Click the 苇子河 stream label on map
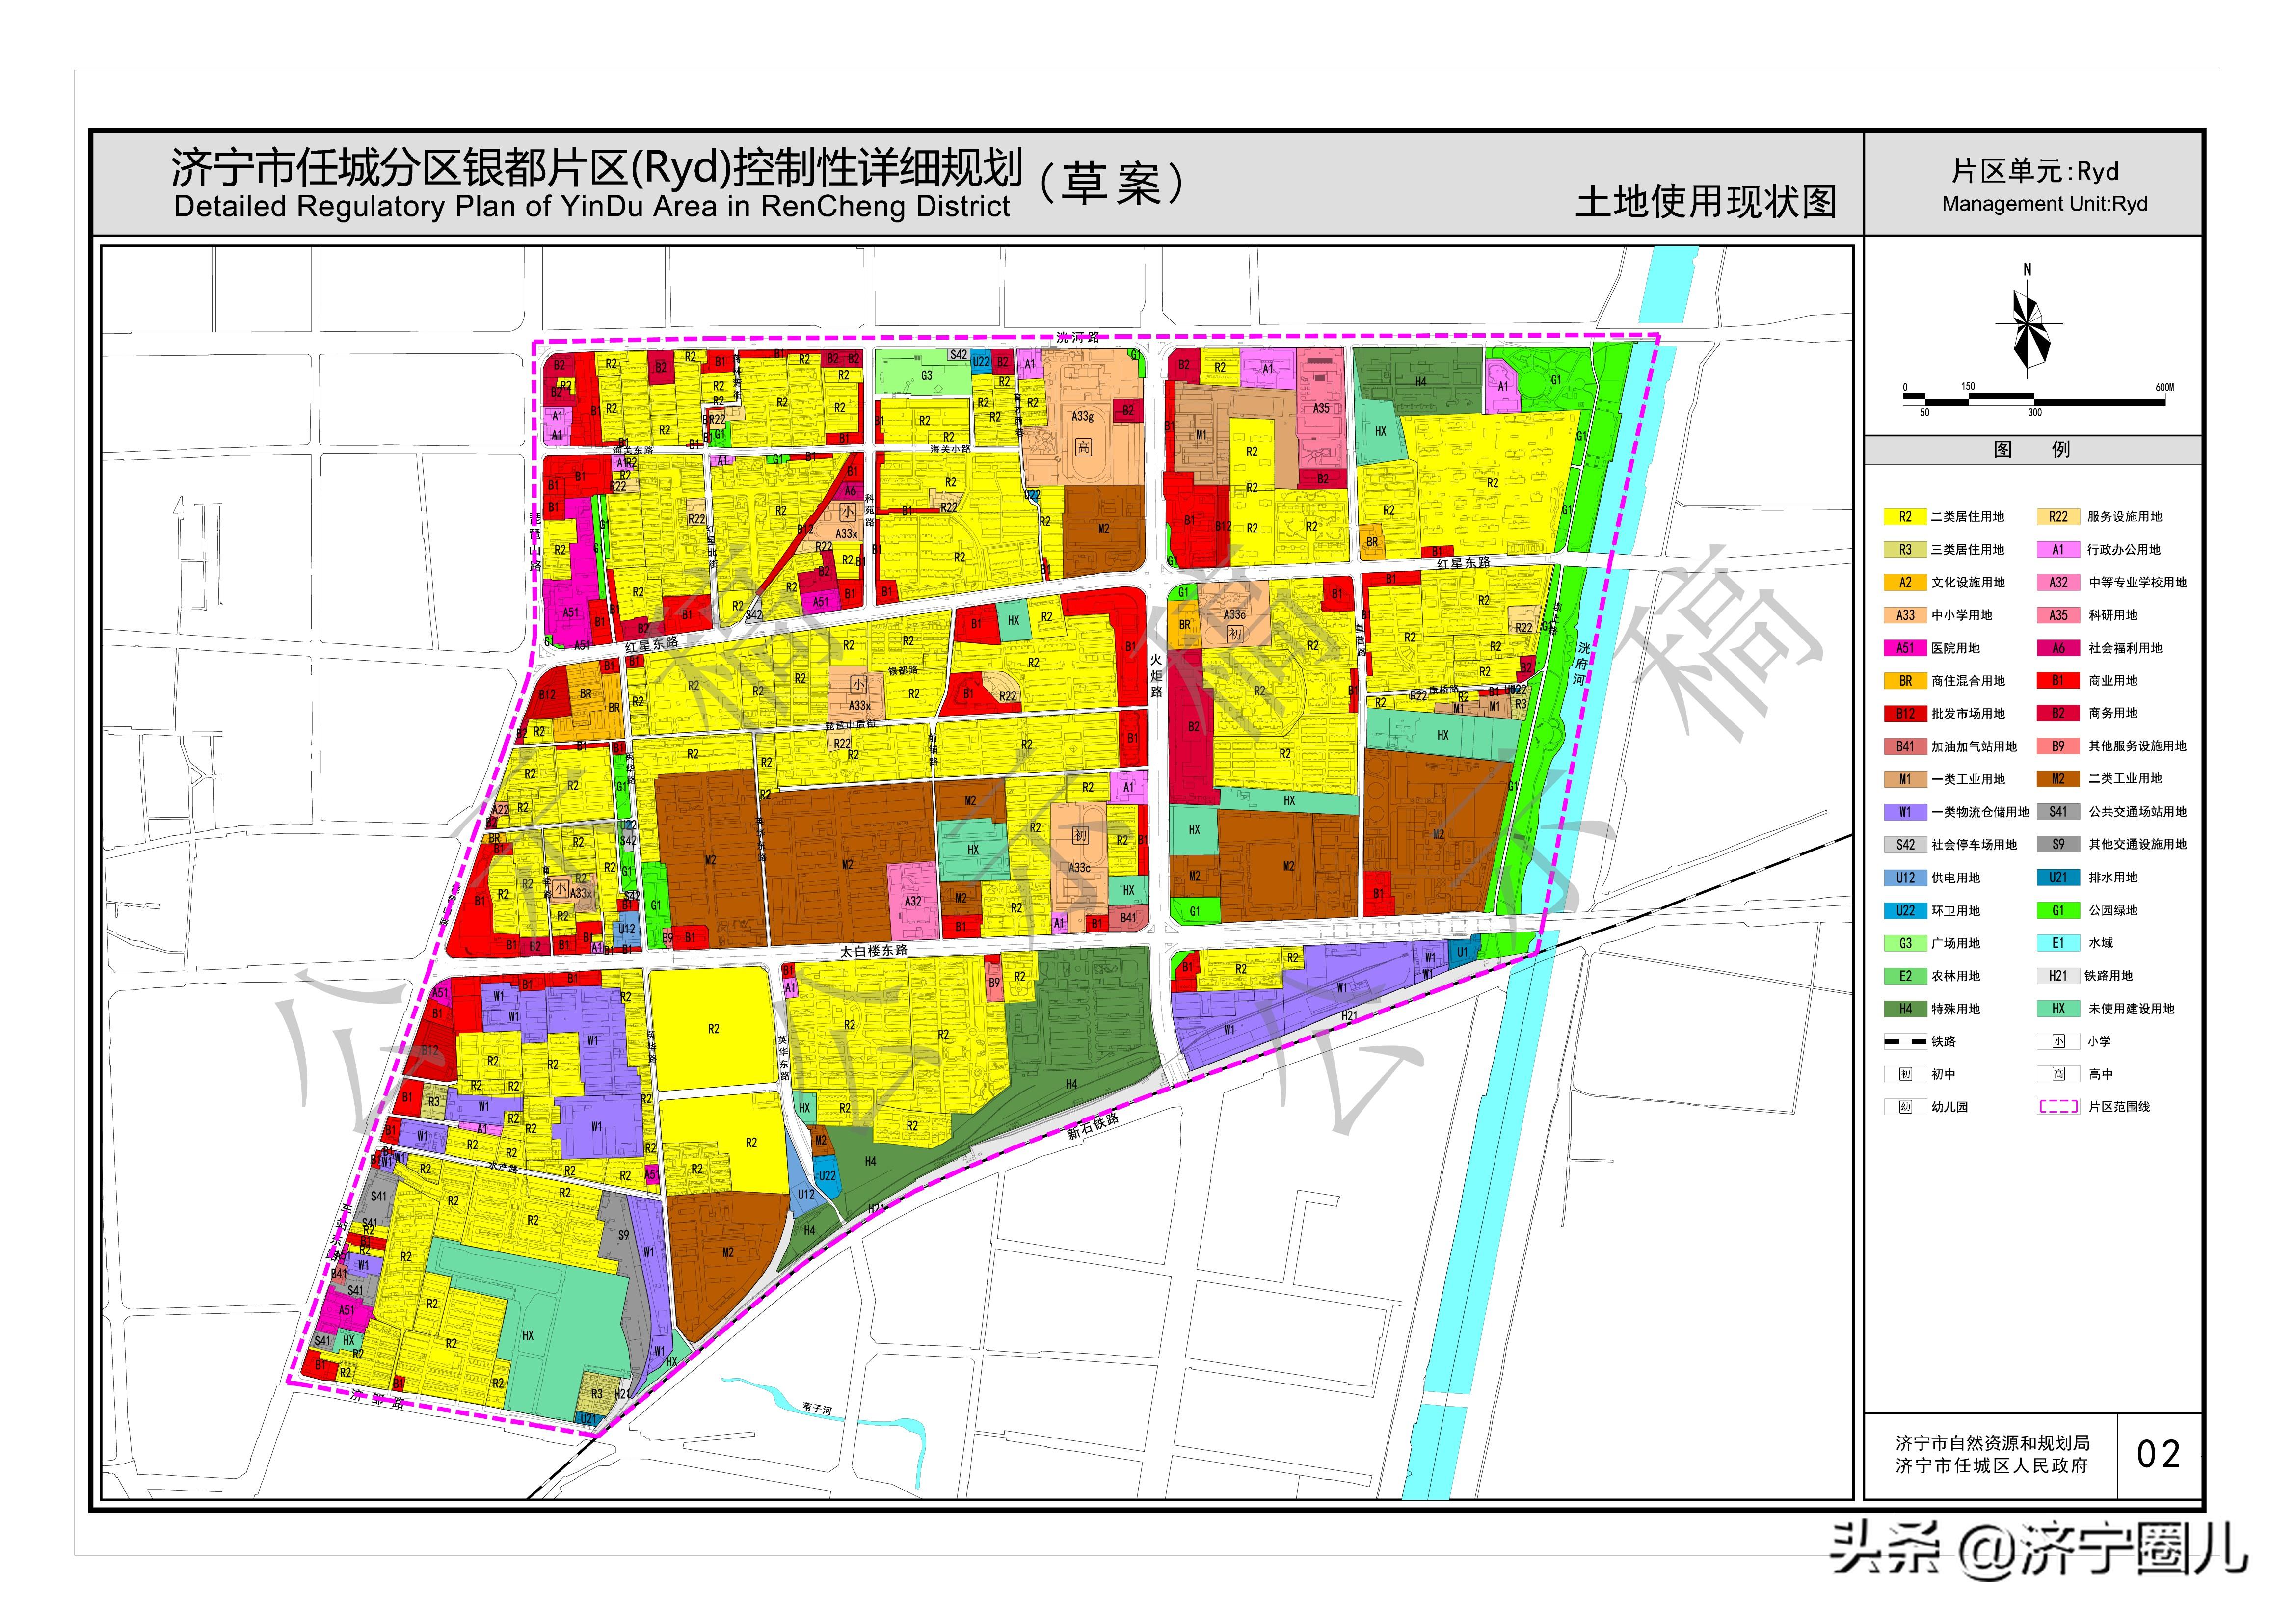 coord(816,1409)
